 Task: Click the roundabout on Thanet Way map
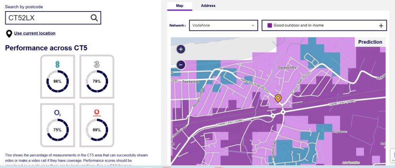[x=283, y=112]
